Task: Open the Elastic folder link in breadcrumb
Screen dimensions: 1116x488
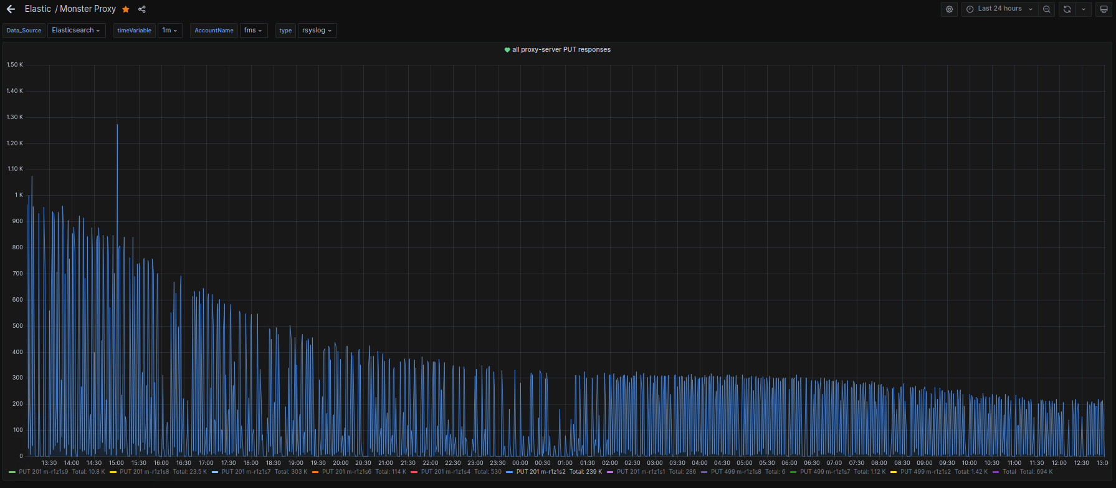Action: [37, 9]
